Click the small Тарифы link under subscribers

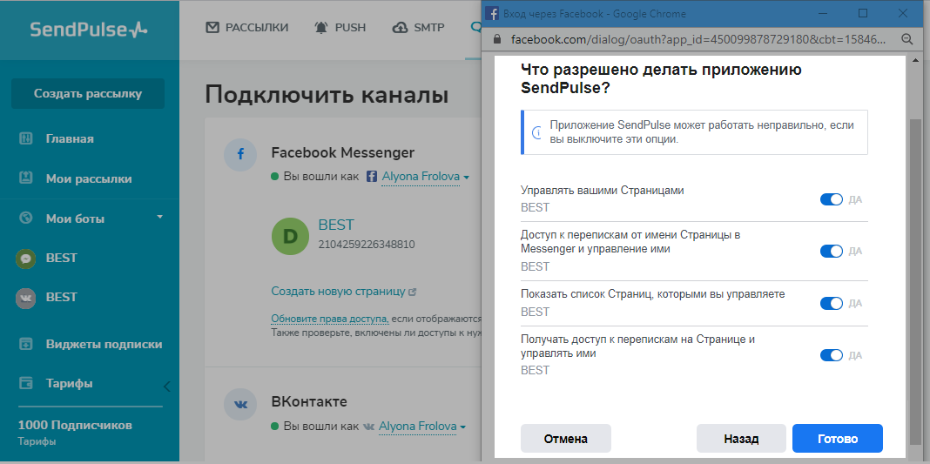click(37, 441)
